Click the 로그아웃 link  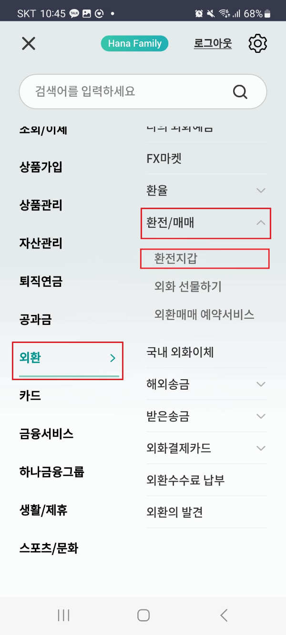(x=212, y=43)
